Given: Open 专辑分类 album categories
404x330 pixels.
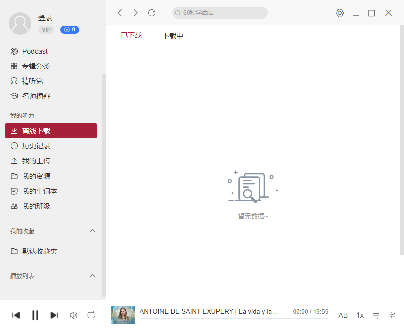Looking at the screenshot, I should point(30,66).
